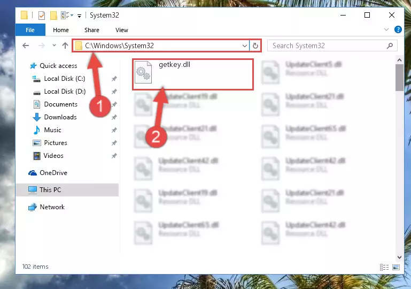Open Music in the sidebar
The width and height of the screenshot is (411, 289).
pyautogui.click(x=52, y=130)
